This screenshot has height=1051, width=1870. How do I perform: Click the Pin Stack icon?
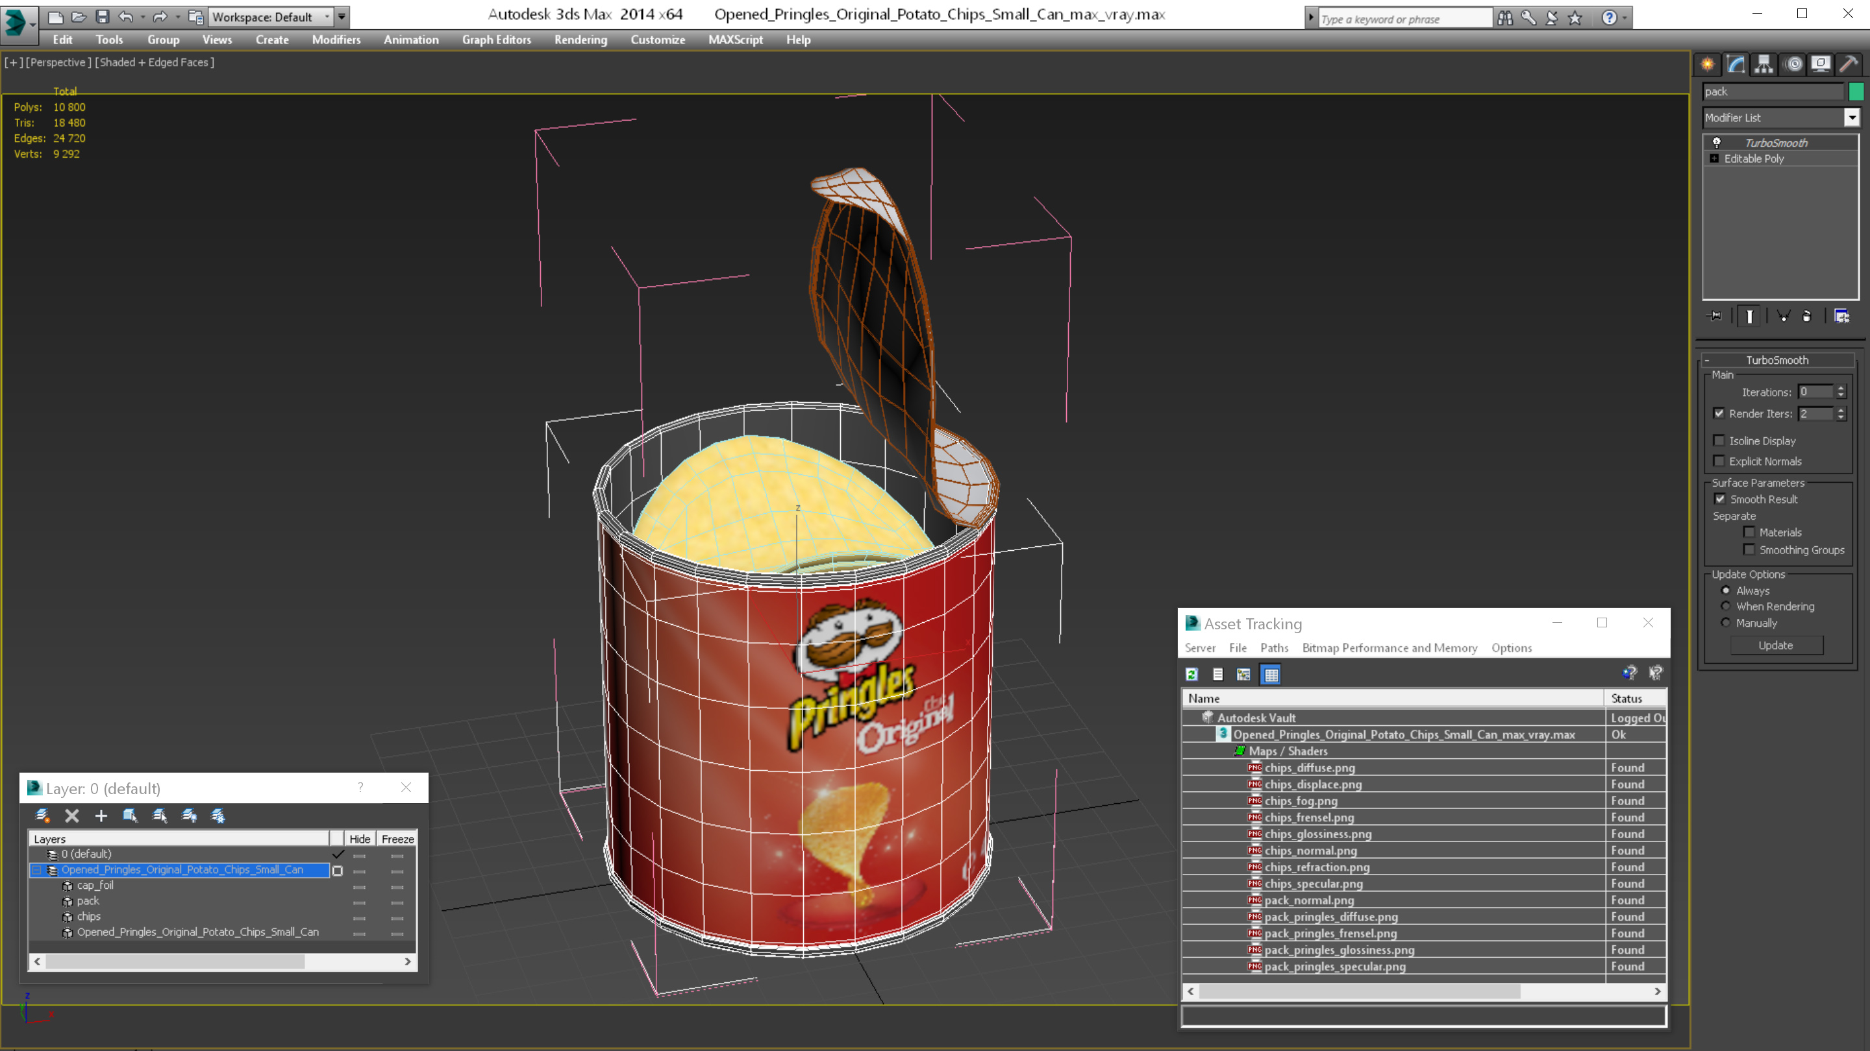pyautogui.click(x=1715, y=316)
